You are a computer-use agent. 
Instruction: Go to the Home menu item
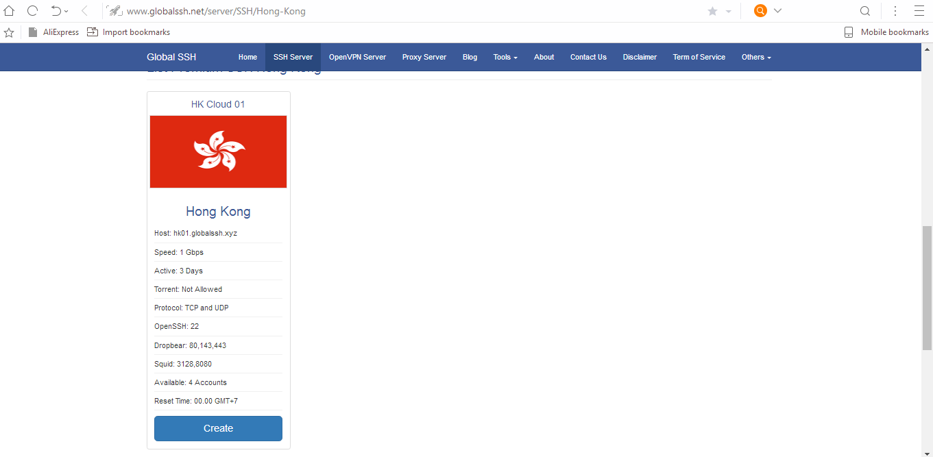pyautogui.click(x=247, y=57)
